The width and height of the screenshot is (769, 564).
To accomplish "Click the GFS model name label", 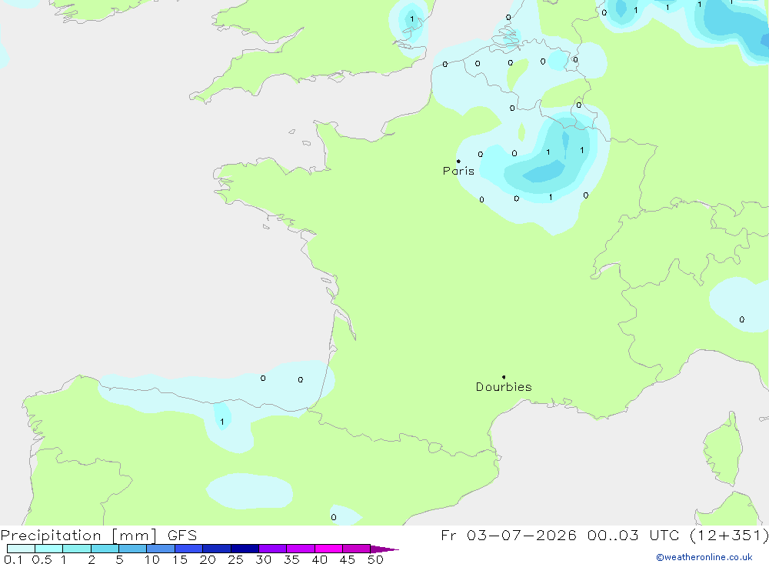I will (x=182, y=536).
